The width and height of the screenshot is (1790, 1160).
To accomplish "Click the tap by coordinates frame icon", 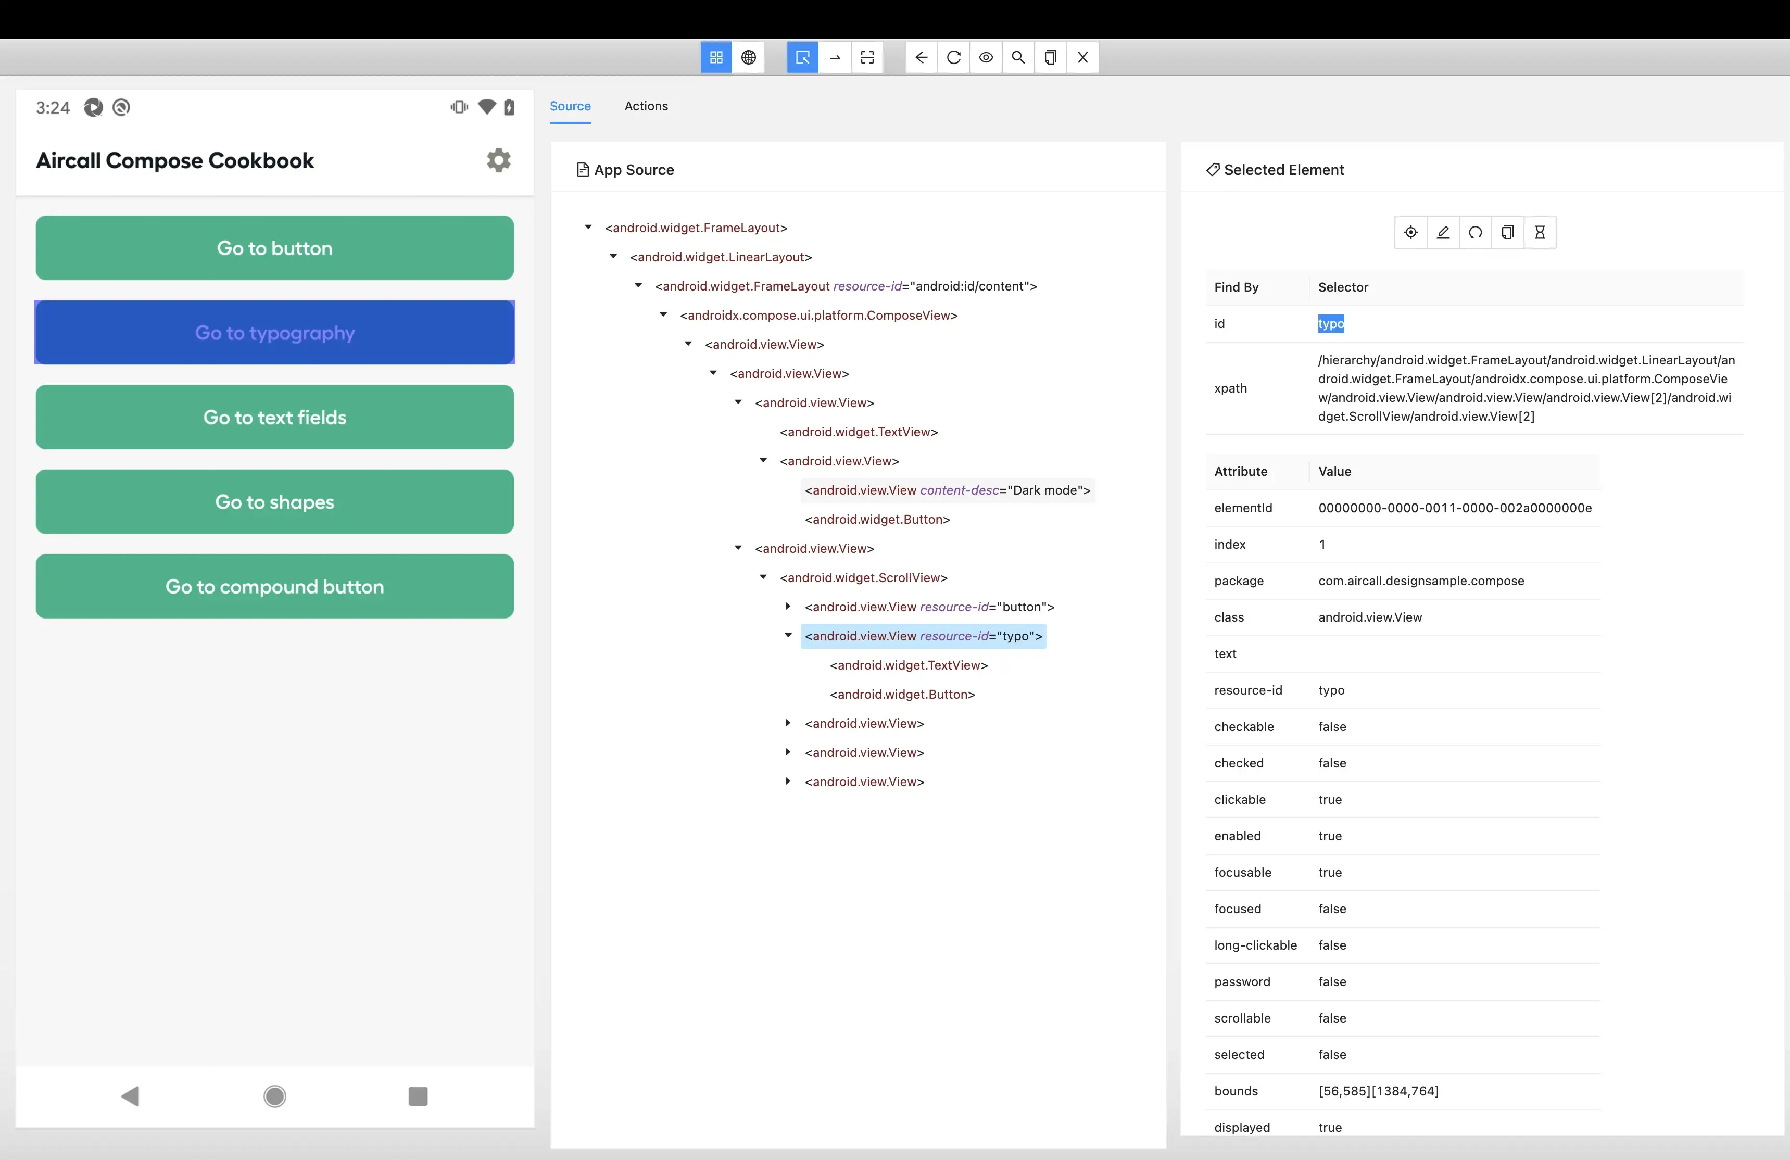I will (x=867, y=57).
